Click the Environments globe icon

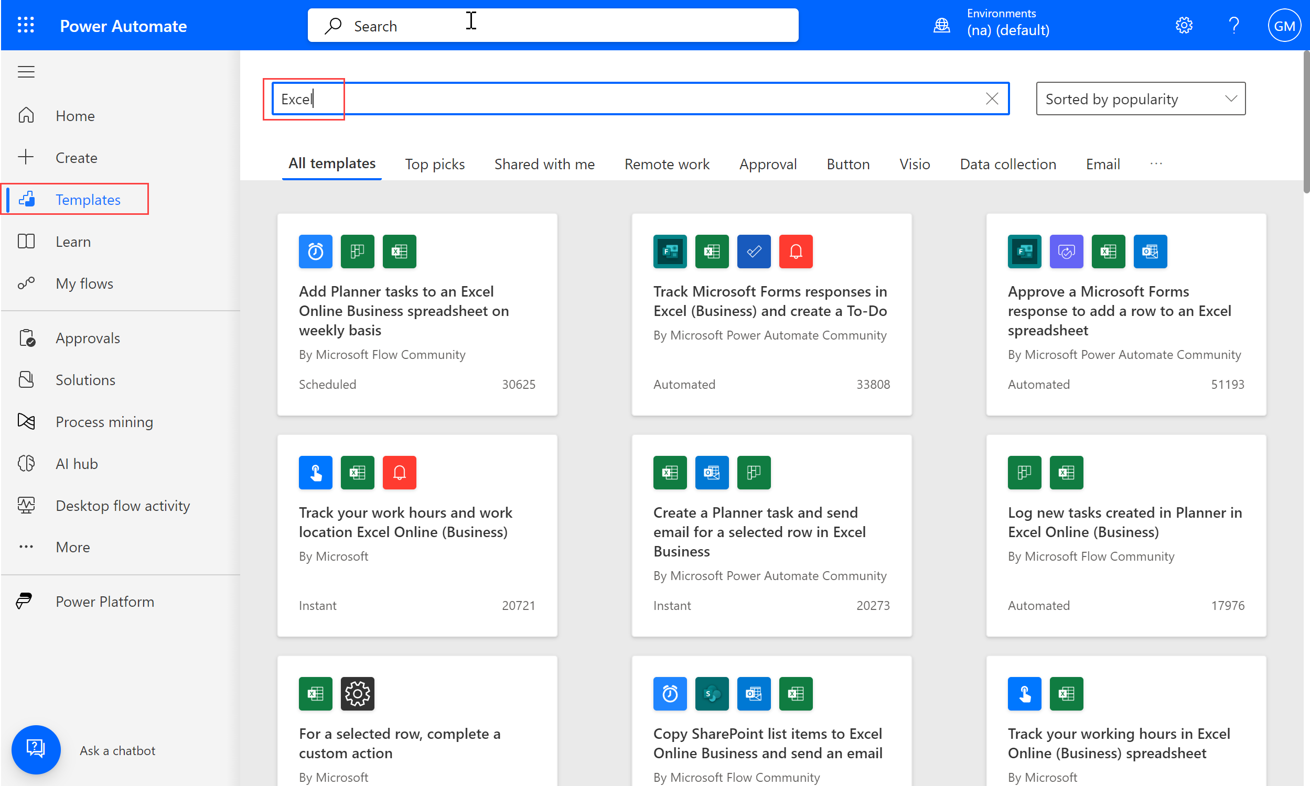(x=941, y=25)
